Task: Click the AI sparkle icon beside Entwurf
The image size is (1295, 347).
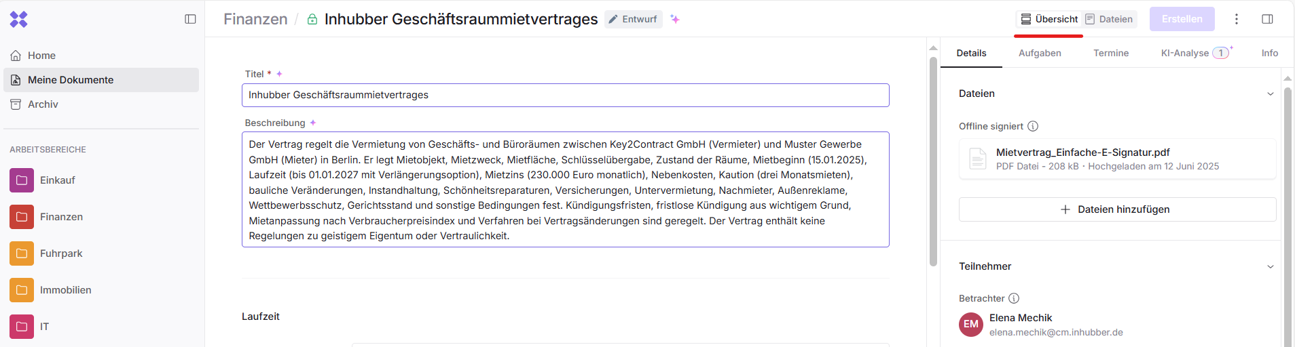Action: pos(674,19)
